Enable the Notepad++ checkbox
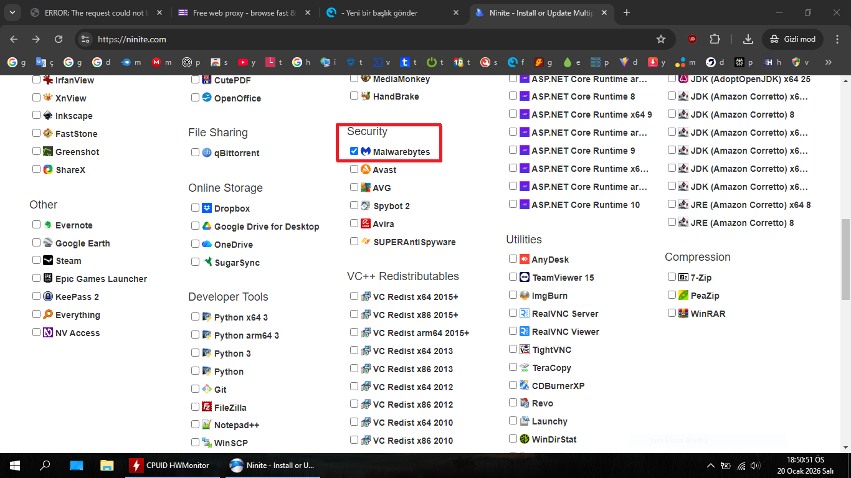851x478 pixels. click(x=196, y=424)
